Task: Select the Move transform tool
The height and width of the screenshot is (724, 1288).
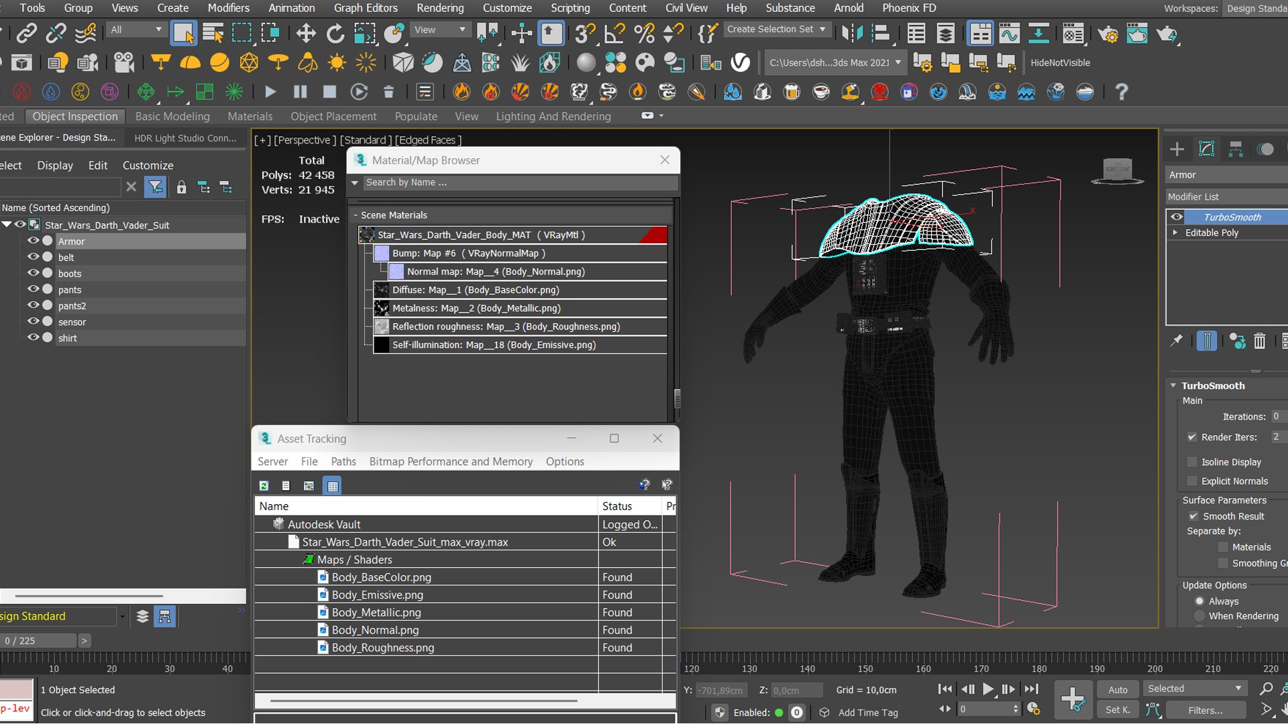Action: pos(306,34)
